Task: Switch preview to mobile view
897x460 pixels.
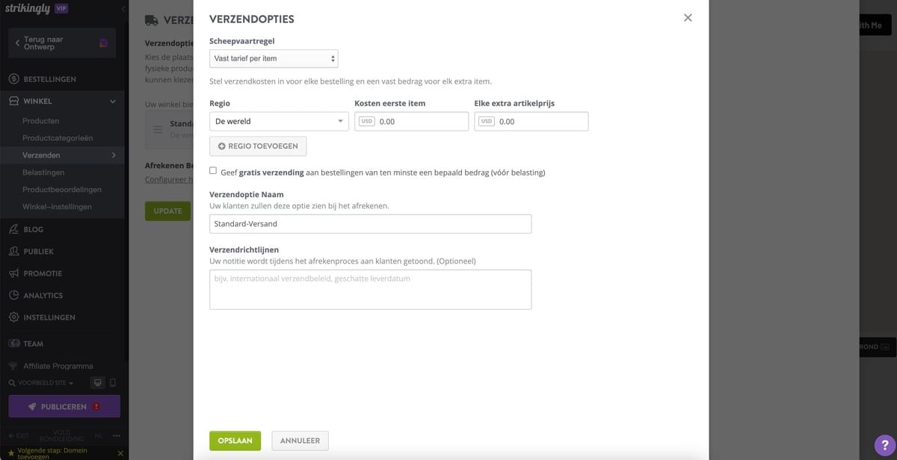Action: tap(112, 382)
